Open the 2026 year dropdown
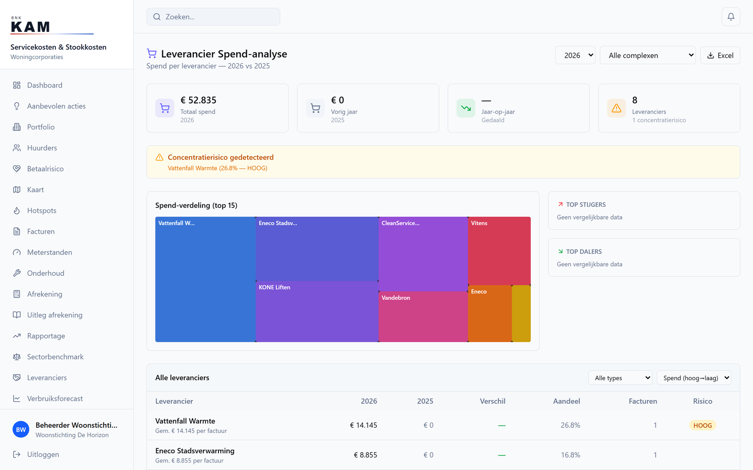The image size is (753, 470). point(576,55)
